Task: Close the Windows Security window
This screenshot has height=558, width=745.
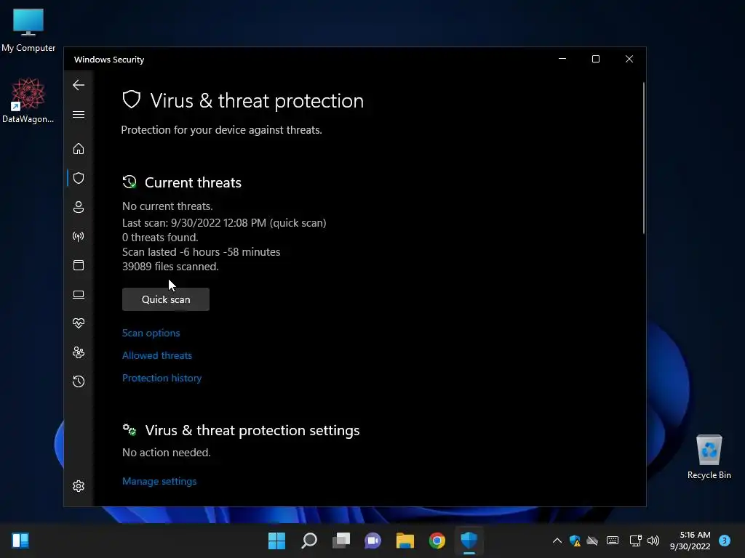Action: pos(629,59)
